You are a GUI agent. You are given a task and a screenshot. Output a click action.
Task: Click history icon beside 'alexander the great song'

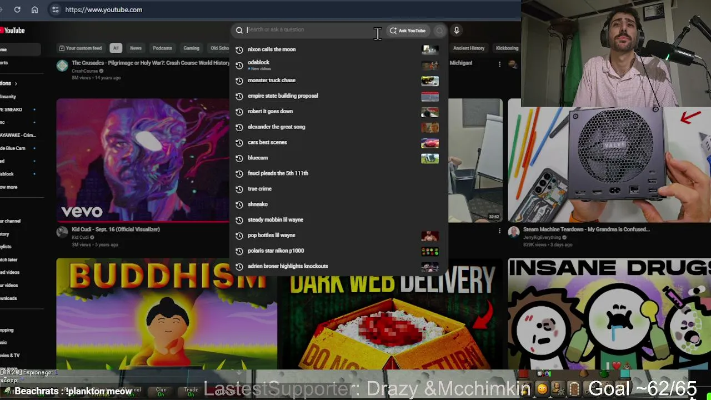point(239,127)
